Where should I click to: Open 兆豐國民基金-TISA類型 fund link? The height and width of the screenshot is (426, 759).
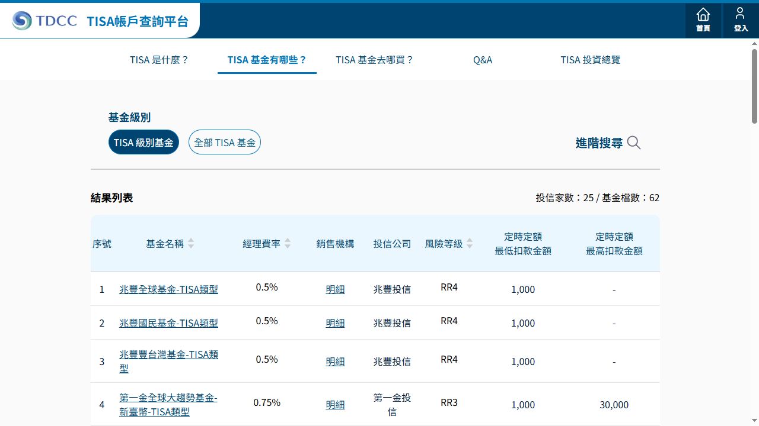coord(168,323)
